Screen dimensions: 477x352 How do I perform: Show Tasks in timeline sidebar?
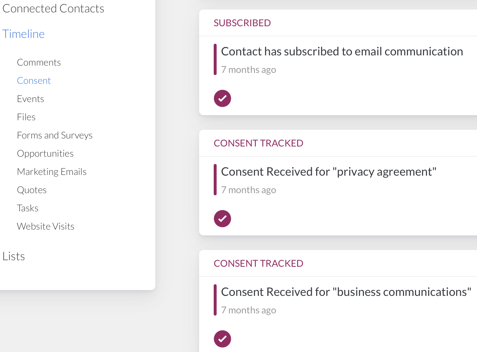28,208
